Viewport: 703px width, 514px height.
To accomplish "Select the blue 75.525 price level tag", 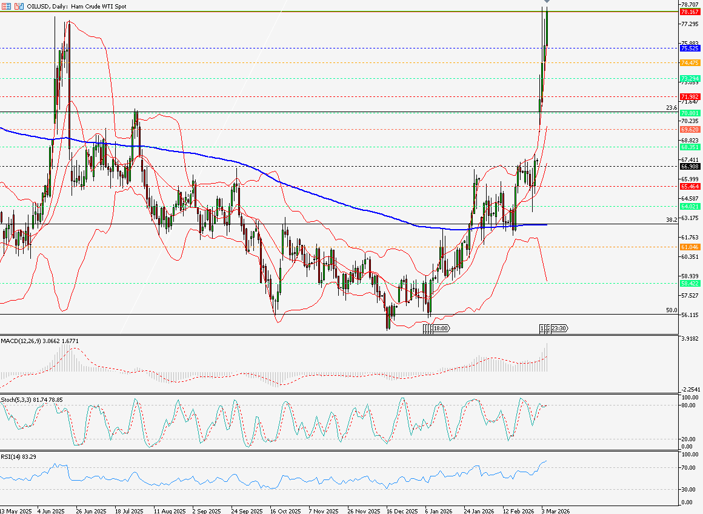I will pos(690,48).
